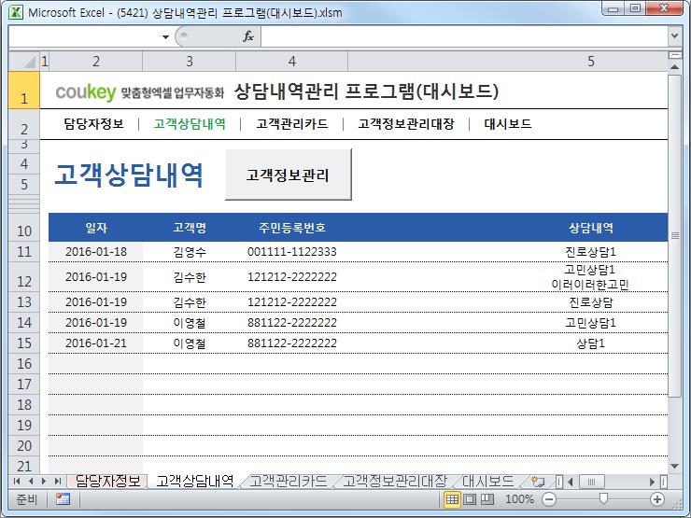691x518 pixels.
Task: Click the vertical scrollbar thumb
Action: [x=674, y=236]
